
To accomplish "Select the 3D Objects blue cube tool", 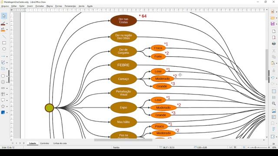I will 3,113.
